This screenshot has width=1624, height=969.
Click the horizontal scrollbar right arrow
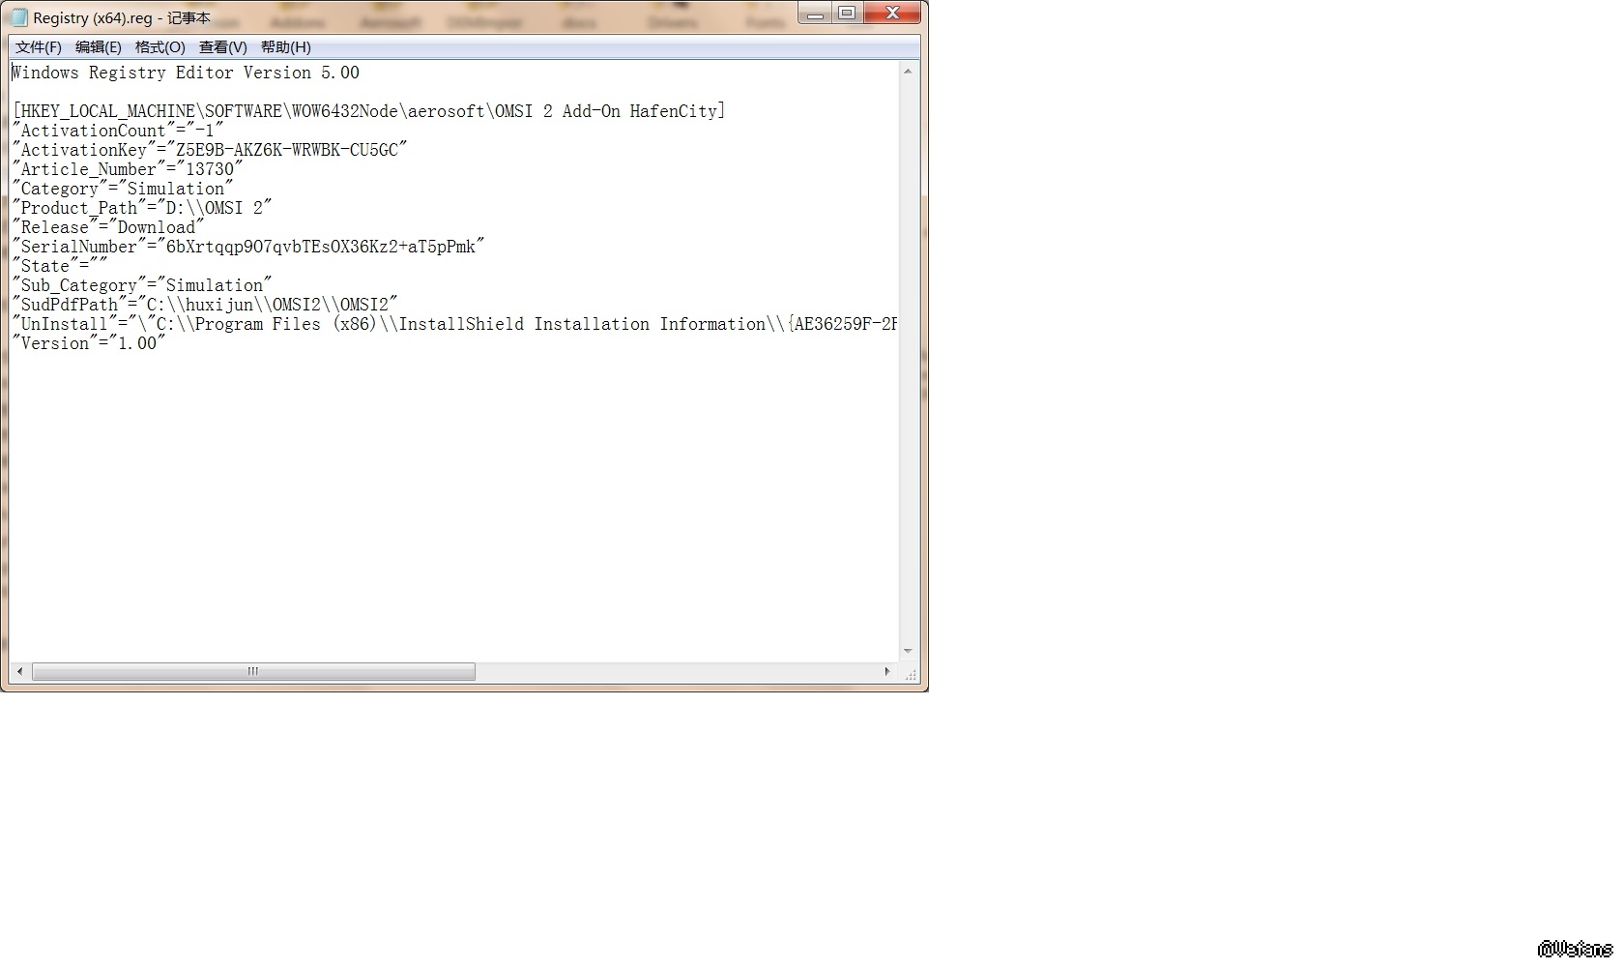(887, 671)
